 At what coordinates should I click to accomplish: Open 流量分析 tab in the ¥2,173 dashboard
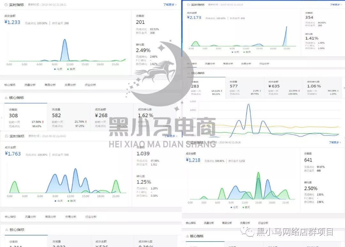pyautogui.click(x=210, y=64)
